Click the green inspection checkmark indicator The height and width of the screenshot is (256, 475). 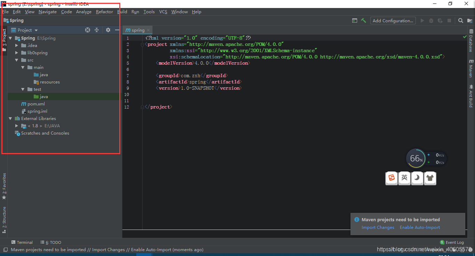pyautogui.click(x=465, y=37)
